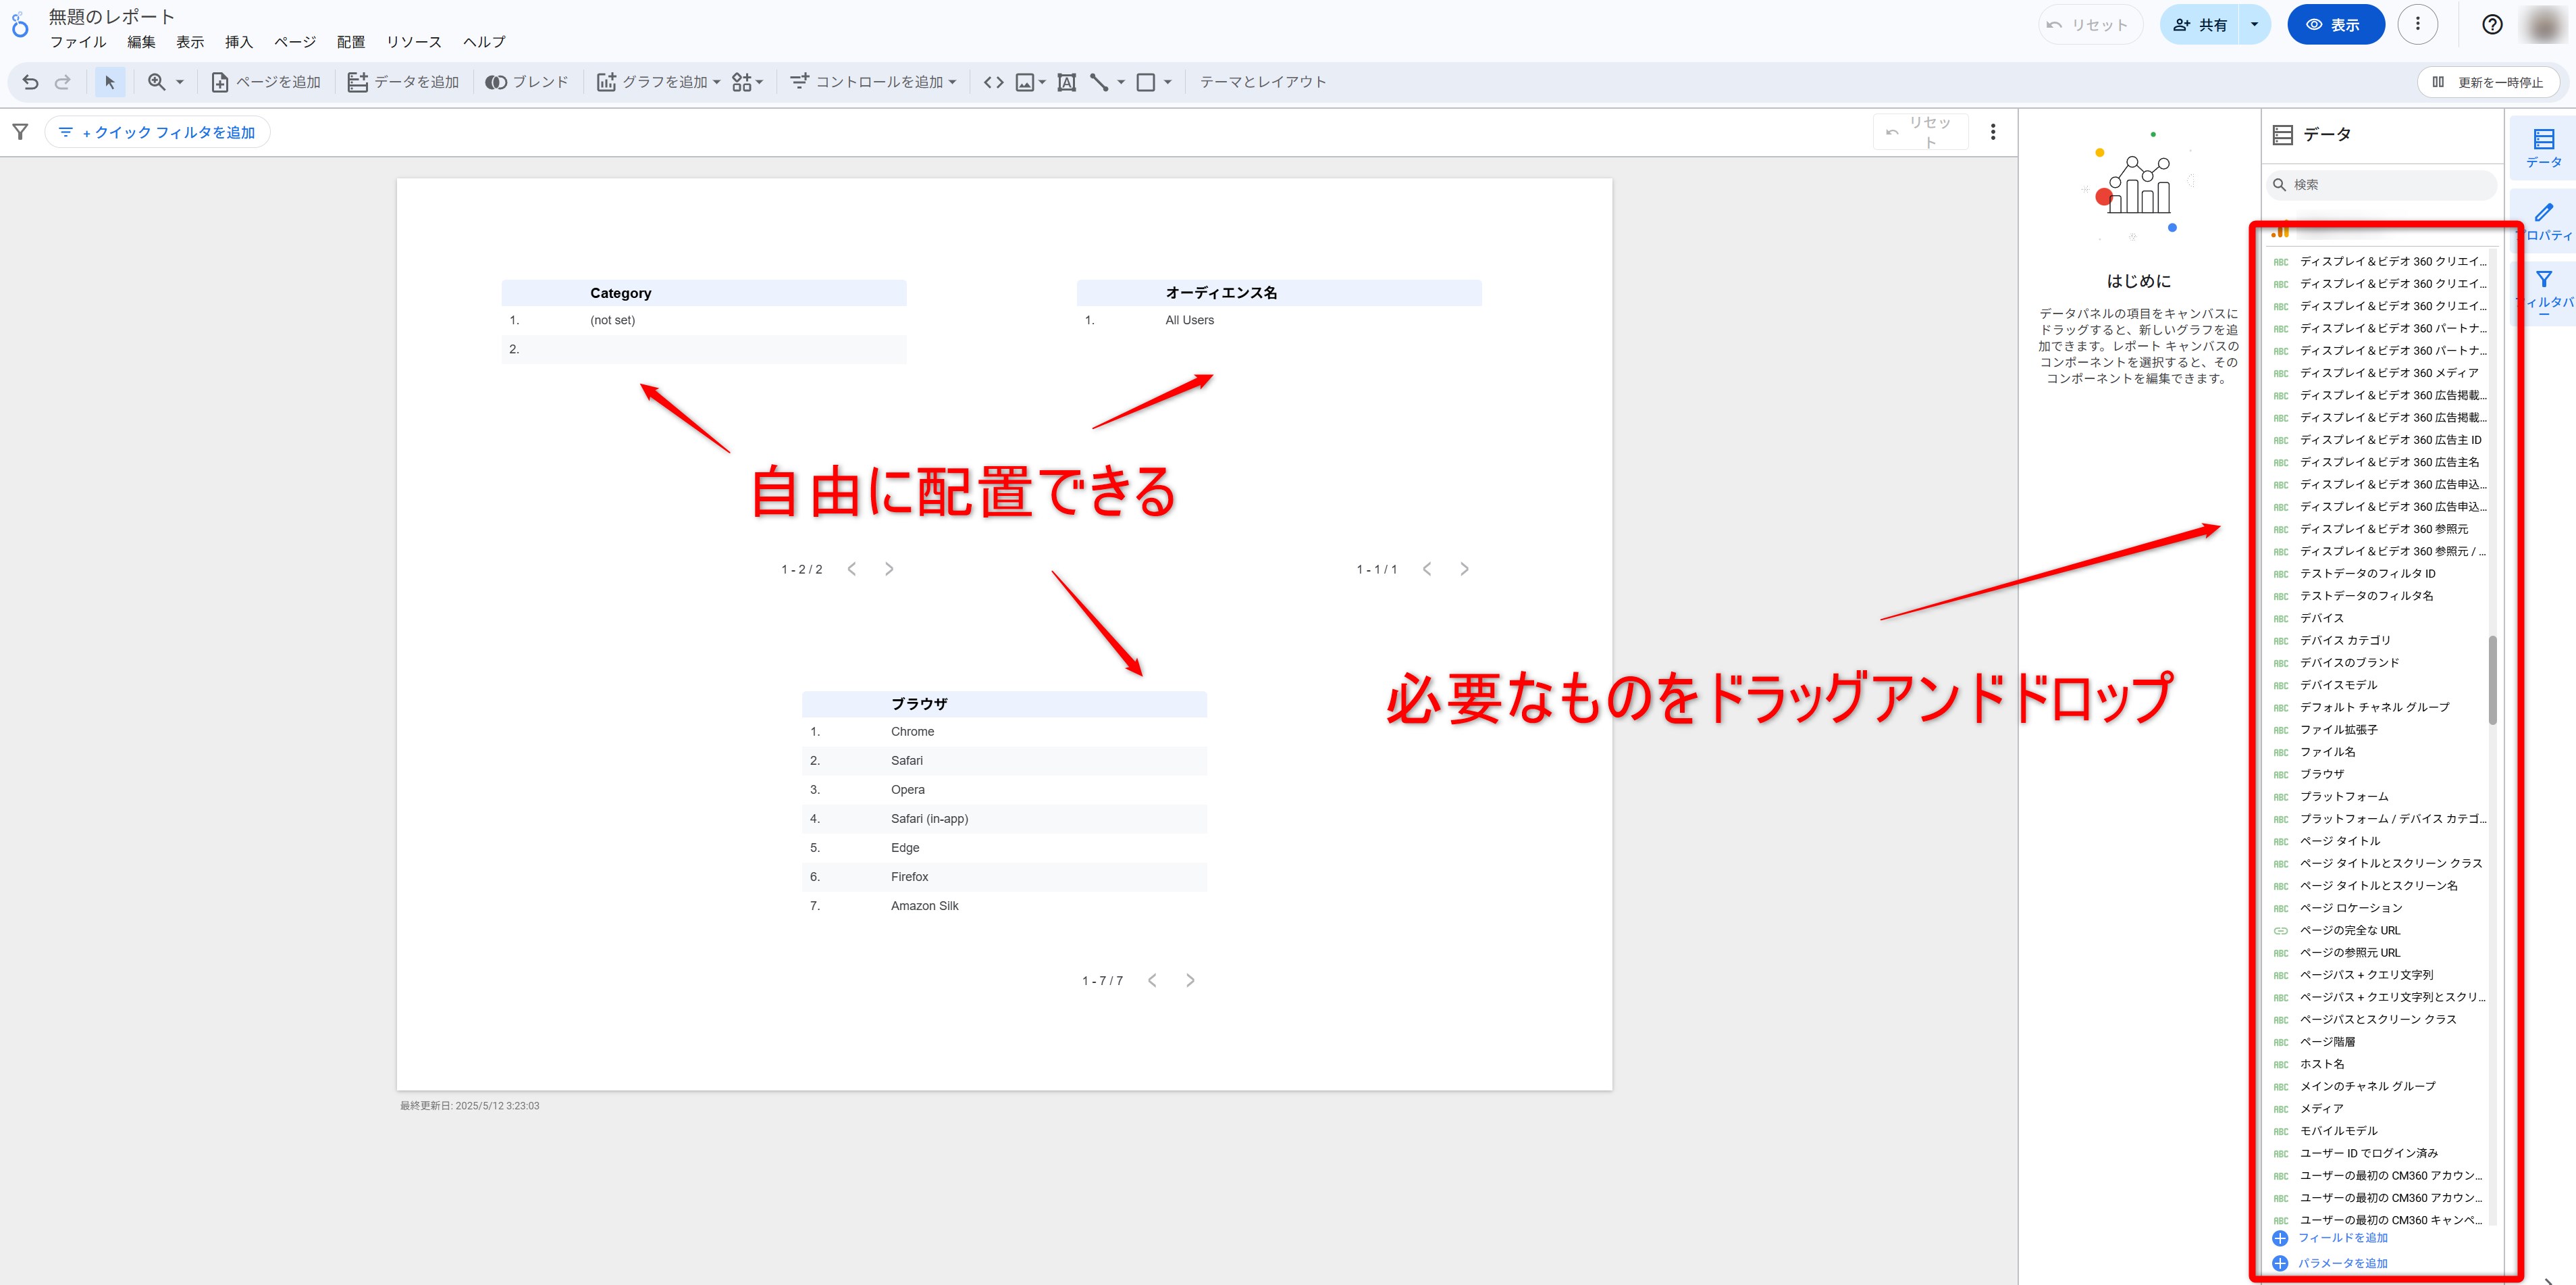The height and width of the screenshot is (1285, 2576).
Task: Open the community visualizations and components icon
Action: pos(747,82)
